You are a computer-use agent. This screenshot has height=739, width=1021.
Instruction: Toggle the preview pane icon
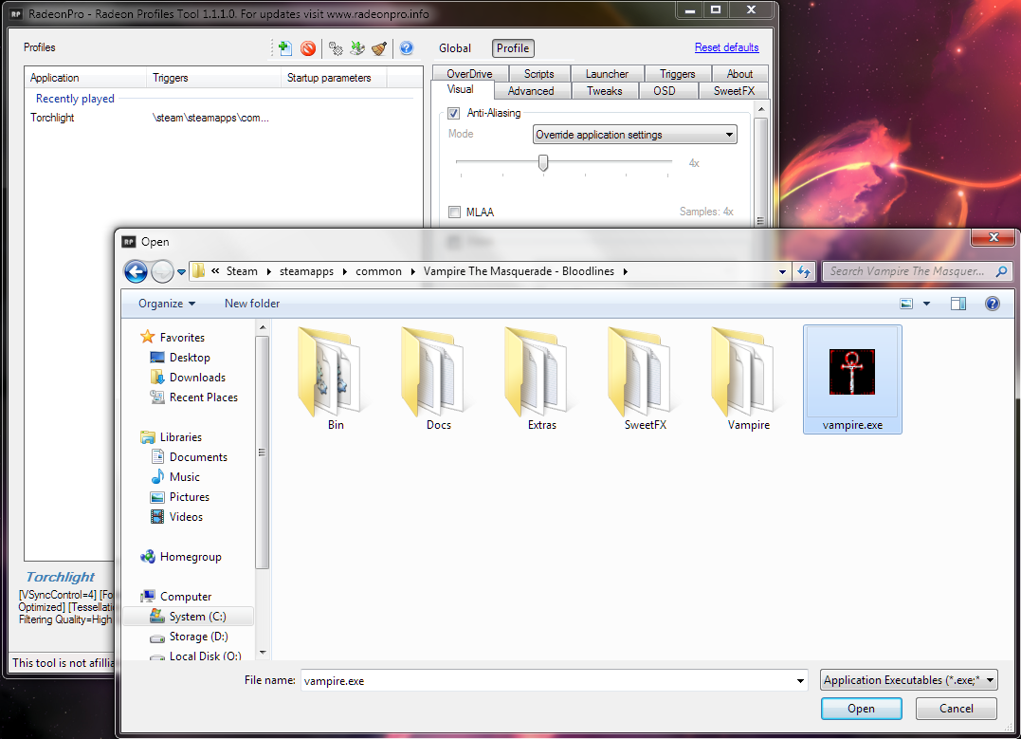(x=957, y=304)
